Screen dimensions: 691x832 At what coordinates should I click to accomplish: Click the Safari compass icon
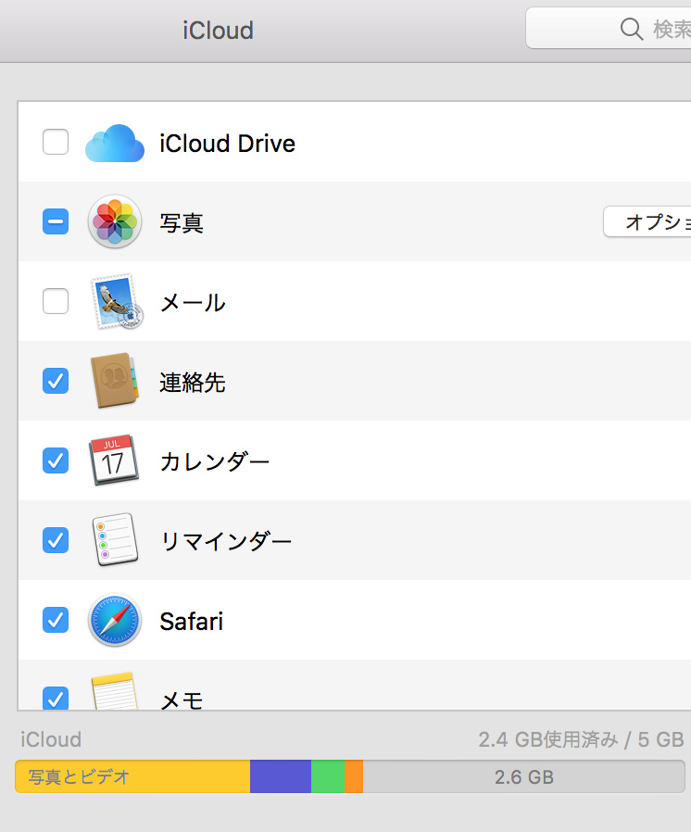coord(115,620)
